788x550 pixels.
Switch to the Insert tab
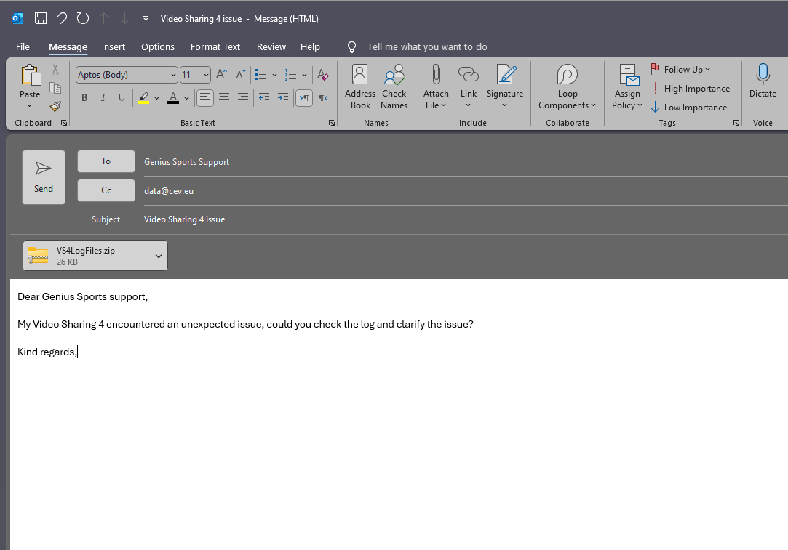click(113, 46)
